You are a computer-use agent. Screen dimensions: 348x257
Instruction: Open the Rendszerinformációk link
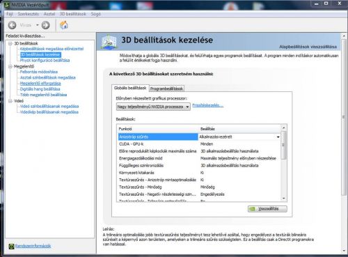tap(33, 246)
